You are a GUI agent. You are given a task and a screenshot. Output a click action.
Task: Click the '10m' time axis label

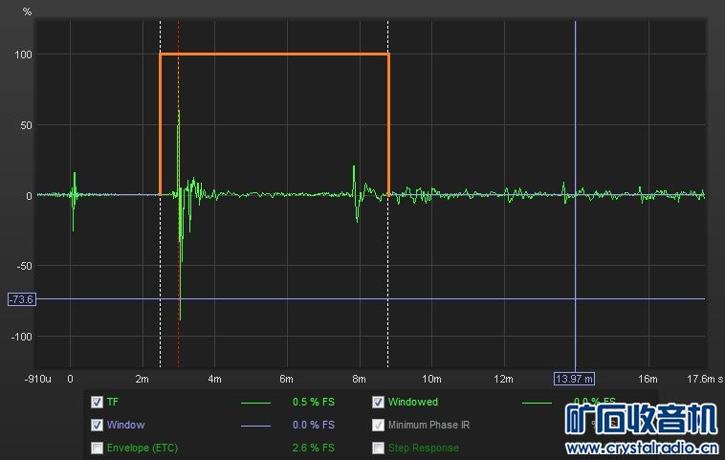pos(431,379)
